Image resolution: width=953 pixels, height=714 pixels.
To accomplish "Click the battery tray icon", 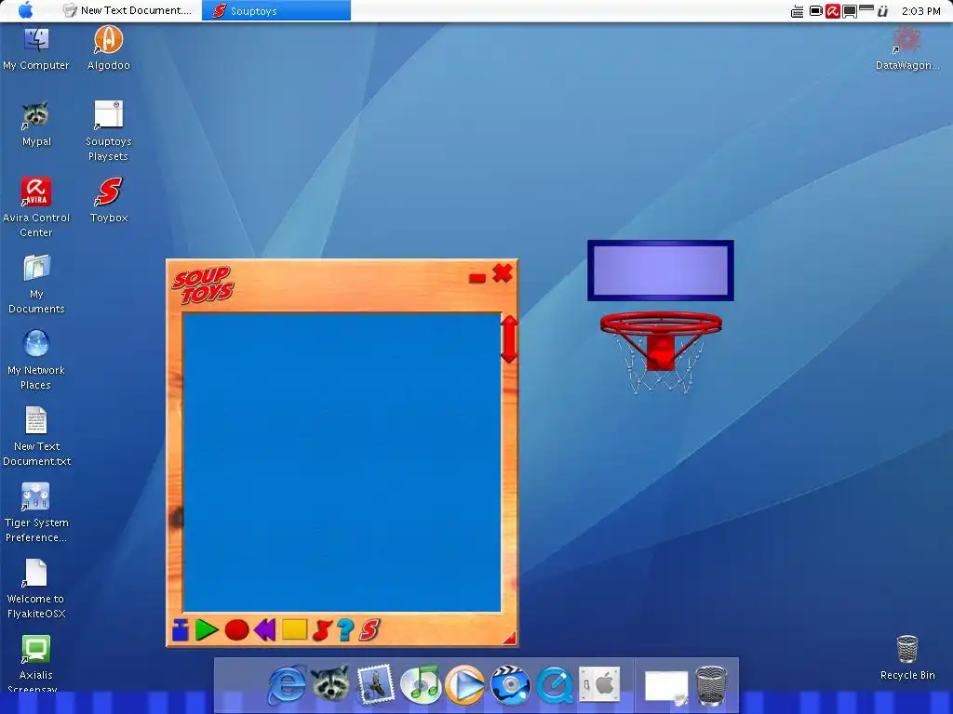I will tap(815, 11).
